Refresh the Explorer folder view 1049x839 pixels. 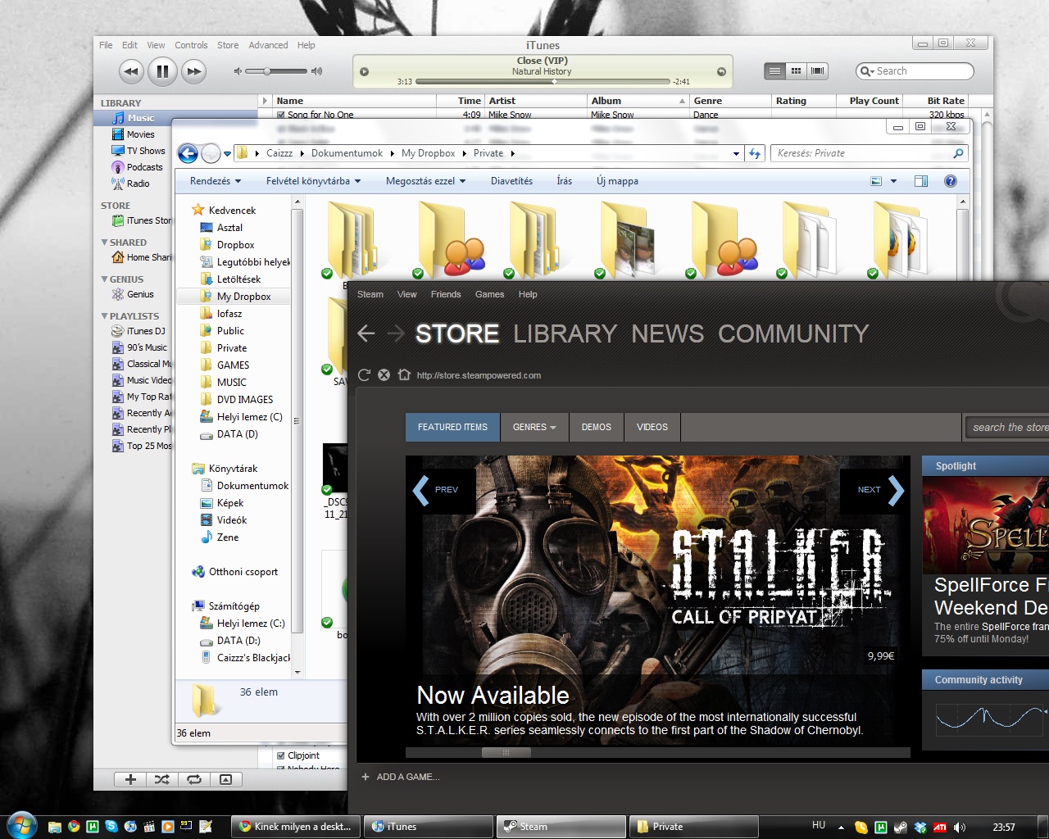(x=755, y=153)
